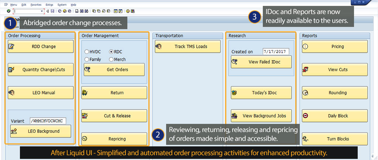
Task: Click the Customize Local Layout icon
Action: click(132, 11)
